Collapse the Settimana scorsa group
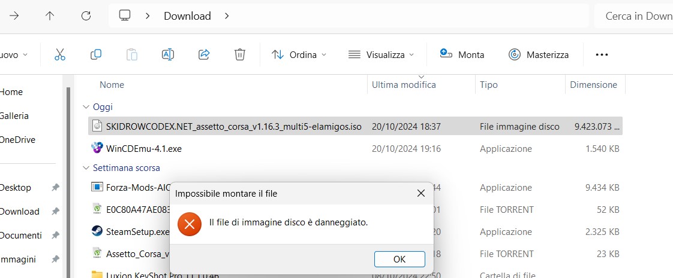 [x=85, y=168]
